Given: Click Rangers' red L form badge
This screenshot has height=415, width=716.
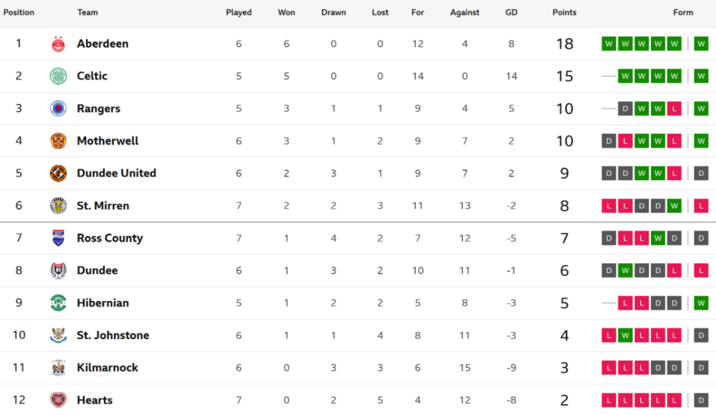Looking at the screenshot, I should [674, 108].
